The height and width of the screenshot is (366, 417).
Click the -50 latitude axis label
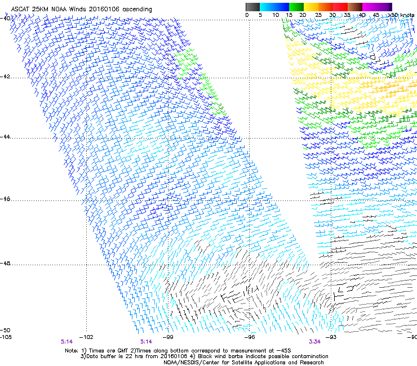pos(5,330)
